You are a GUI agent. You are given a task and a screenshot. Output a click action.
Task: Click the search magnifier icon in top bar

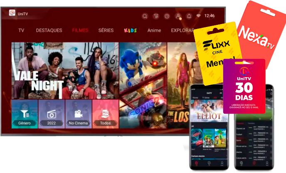(145, 16)
